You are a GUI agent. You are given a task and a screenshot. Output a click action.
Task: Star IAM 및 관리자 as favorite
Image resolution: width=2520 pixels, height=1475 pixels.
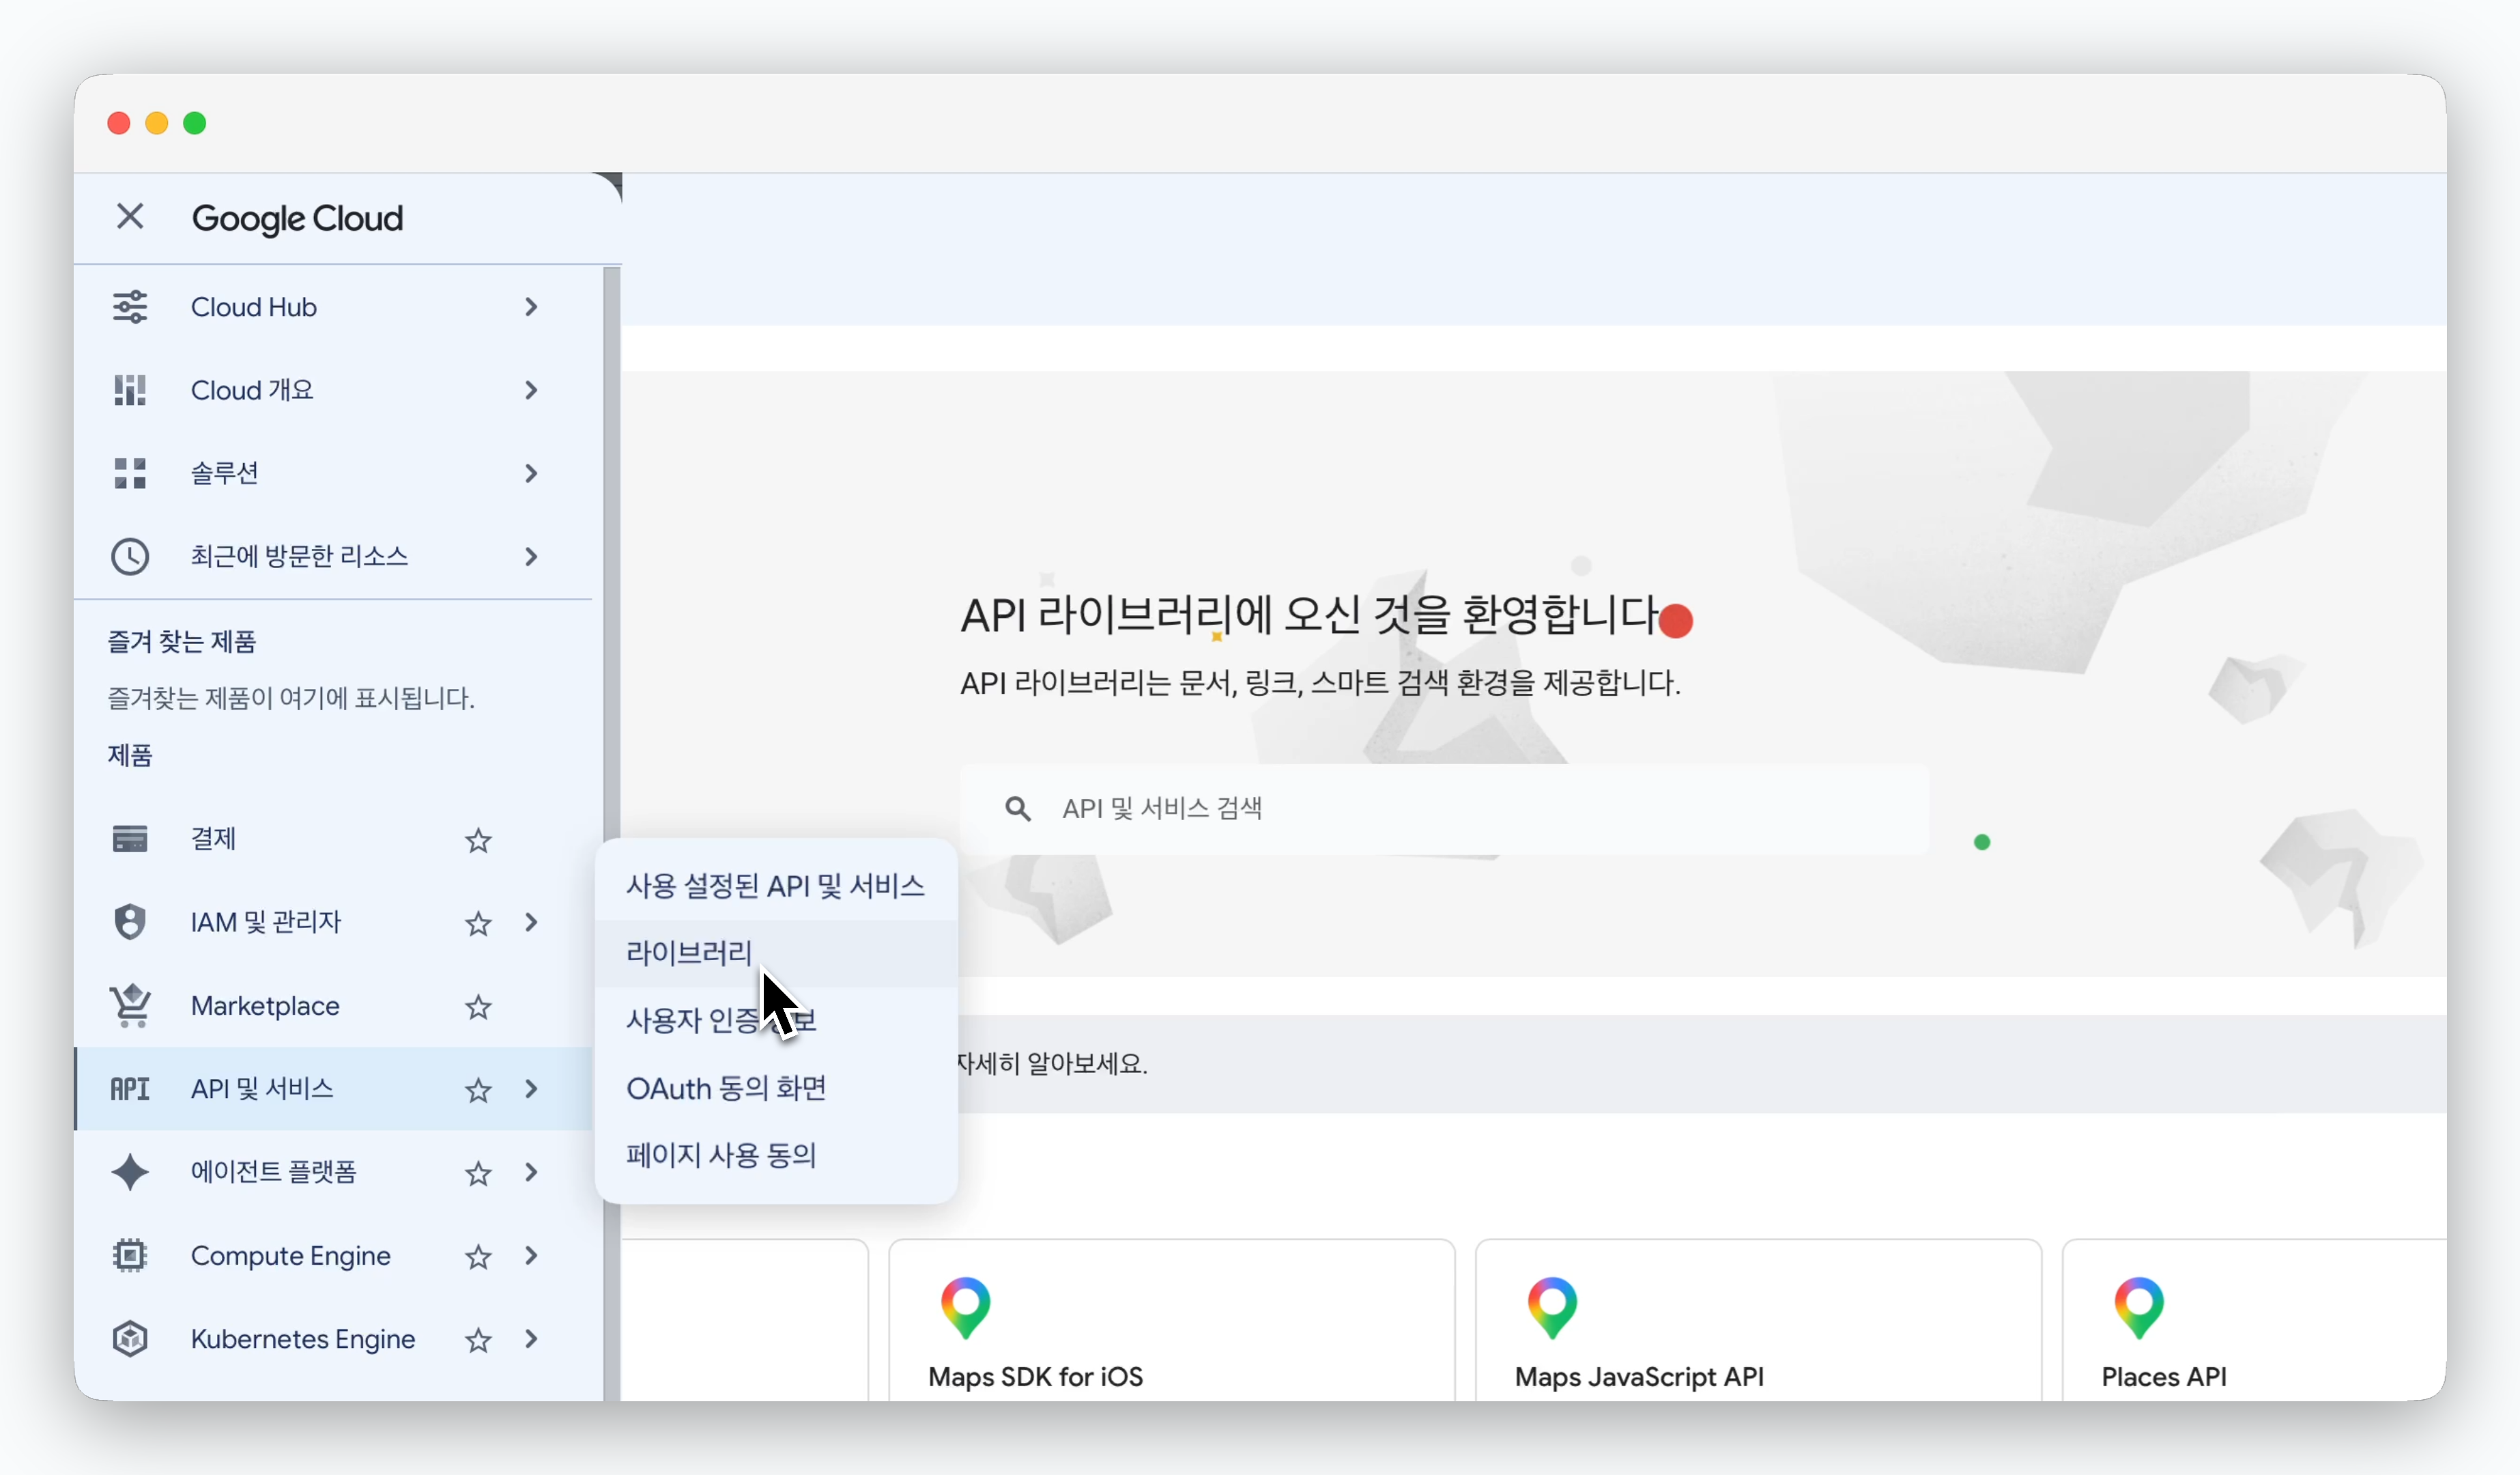click(x=478, y=924)
